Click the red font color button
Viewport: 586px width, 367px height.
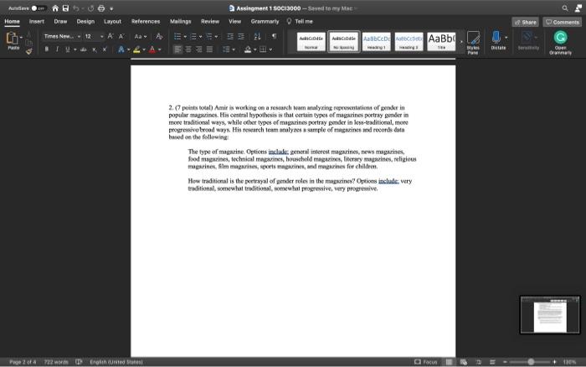pyautogui.click(x=152, y=49)
